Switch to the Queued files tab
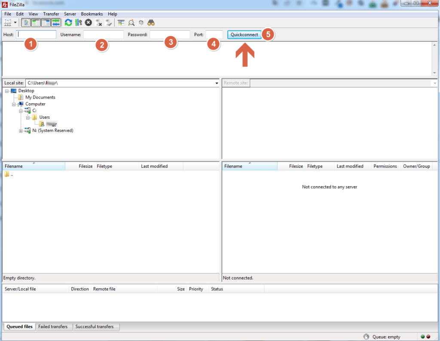This screenshot has width=440, height=341. (x=20, y=327)
